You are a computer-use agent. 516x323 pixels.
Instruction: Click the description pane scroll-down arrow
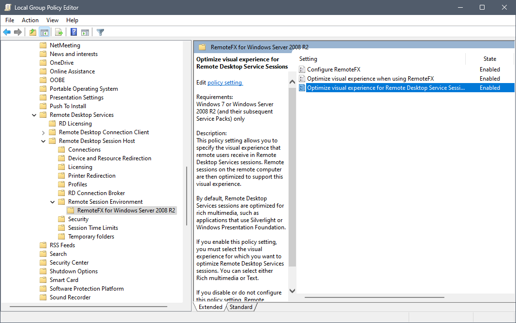(292, 291)
